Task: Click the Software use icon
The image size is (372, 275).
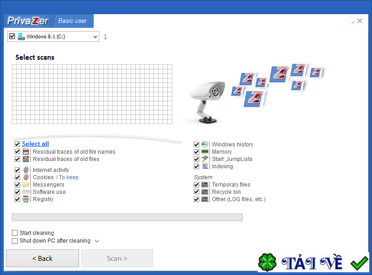Action: pyautogui.click(x=26, y=192)
